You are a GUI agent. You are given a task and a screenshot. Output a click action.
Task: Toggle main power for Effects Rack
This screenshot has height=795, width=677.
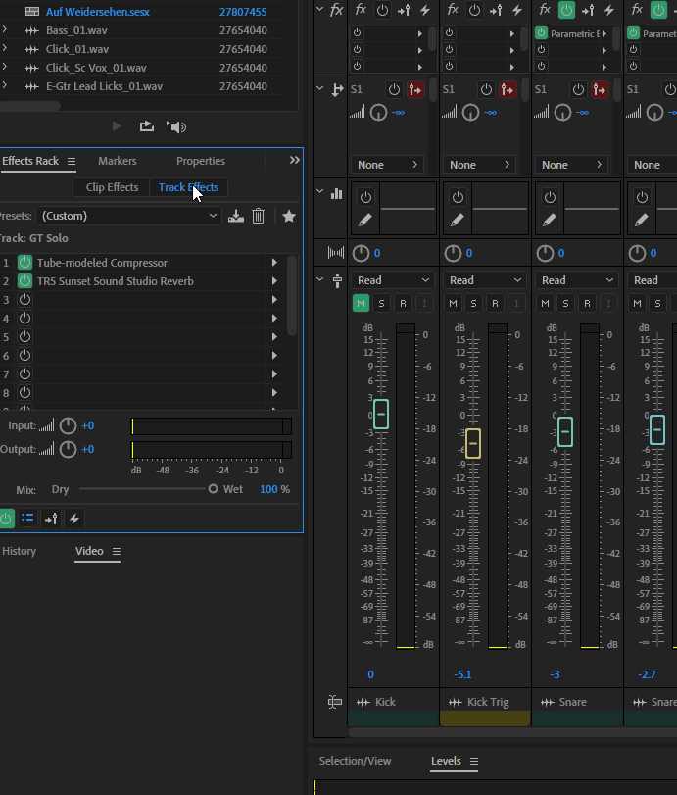[6, 519]
